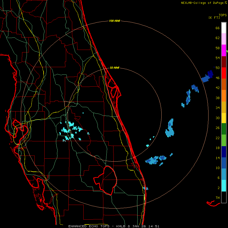The width and height of the screenshot is (228, 228).
Task: Click the black TH threshold swatch
Action: tap(224, 197)
